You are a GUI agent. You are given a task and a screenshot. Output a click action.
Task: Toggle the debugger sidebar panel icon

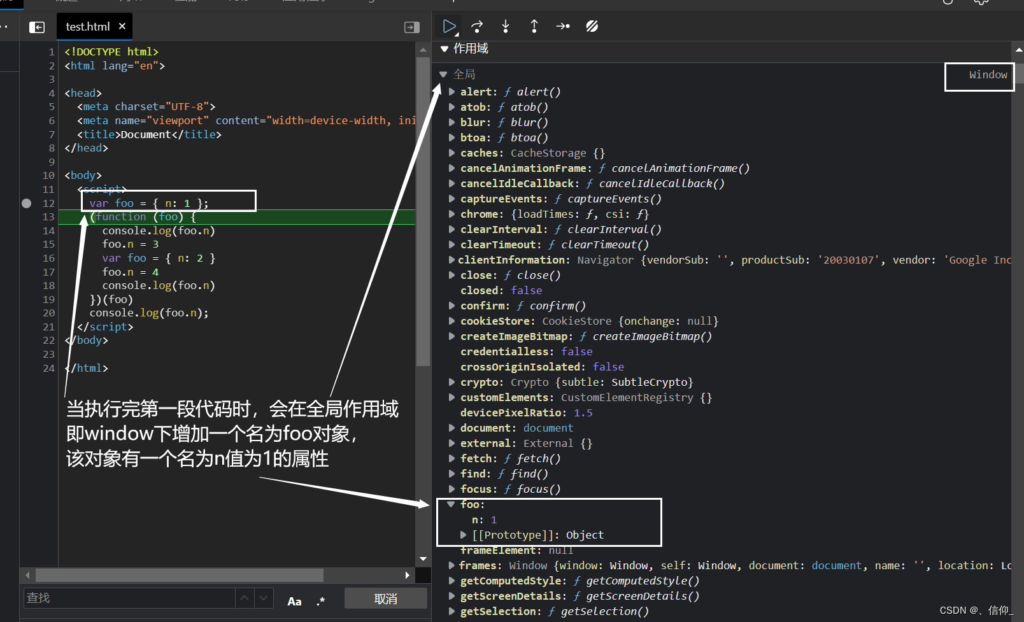(x=412, y=27)
